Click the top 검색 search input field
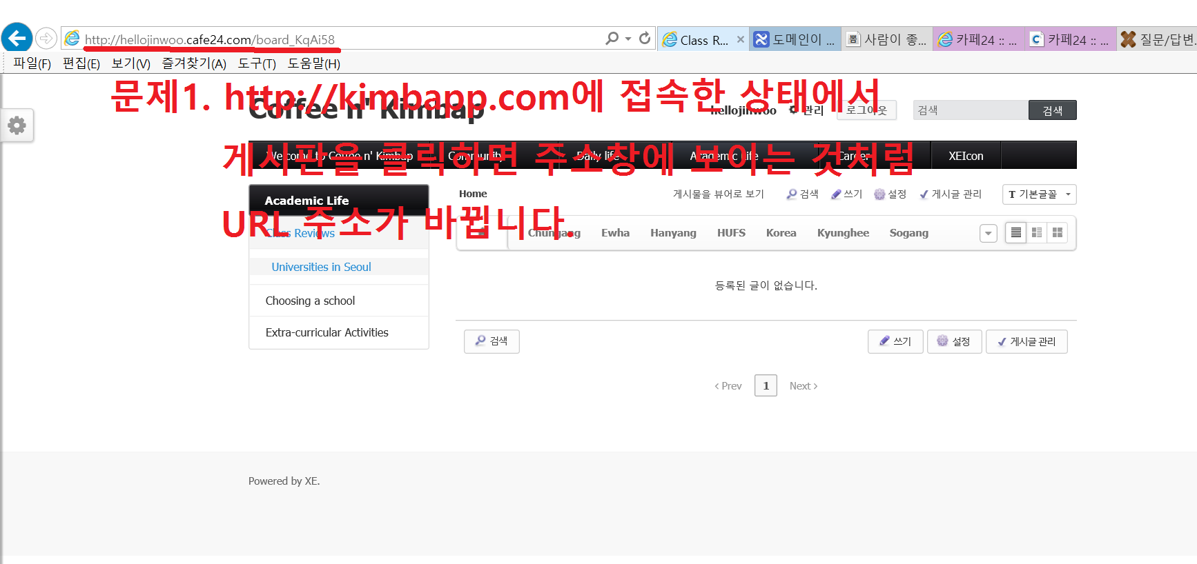The image size is (1197, 564). click(x=970, y=110)
